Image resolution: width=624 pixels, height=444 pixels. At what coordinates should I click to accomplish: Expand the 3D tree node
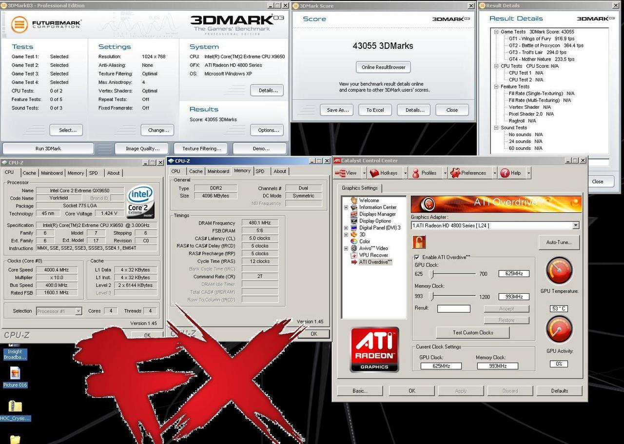pyautogui.click(x=346, y=235)
